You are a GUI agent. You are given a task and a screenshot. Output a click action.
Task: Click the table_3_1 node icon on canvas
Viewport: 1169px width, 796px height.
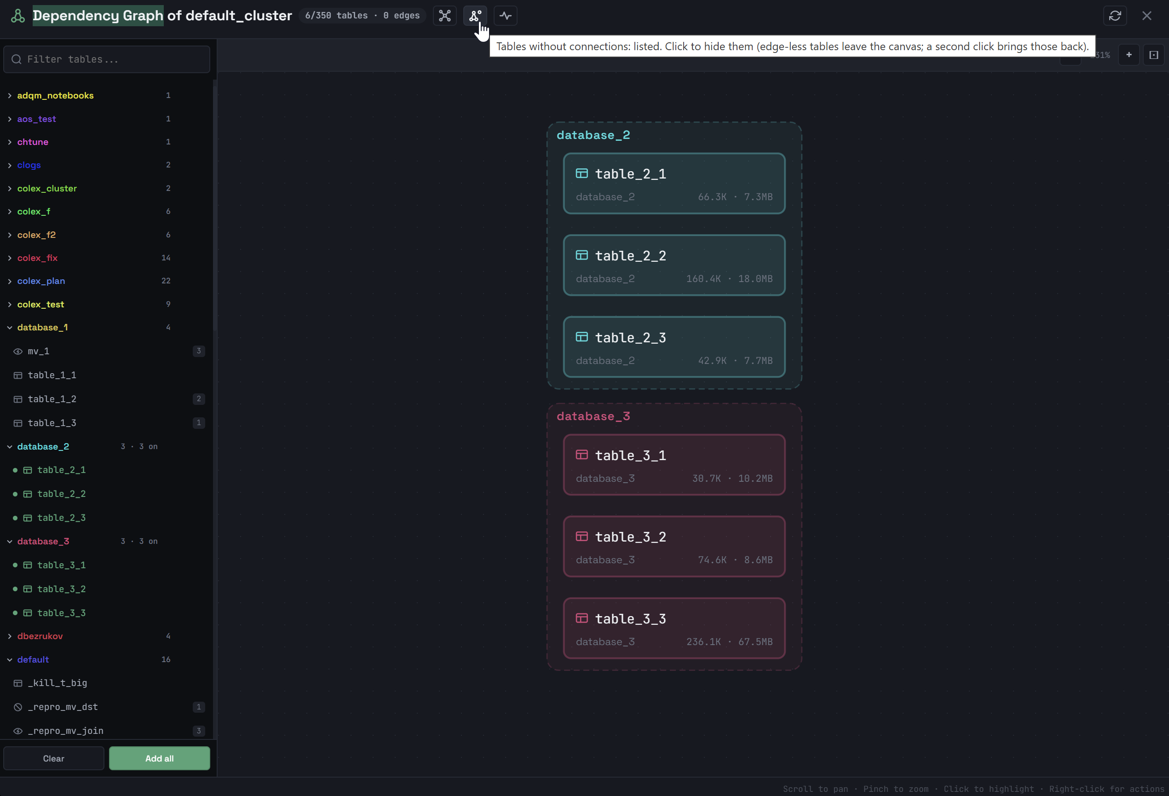tap(582, 455)
